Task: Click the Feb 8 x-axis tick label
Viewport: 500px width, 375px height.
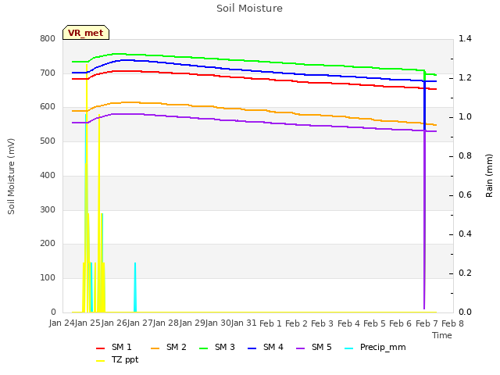Action: coord(452,323)
